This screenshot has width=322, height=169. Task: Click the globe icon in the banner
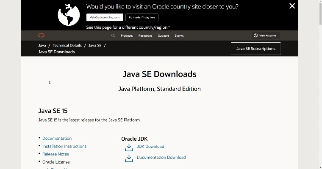[69, 14]
